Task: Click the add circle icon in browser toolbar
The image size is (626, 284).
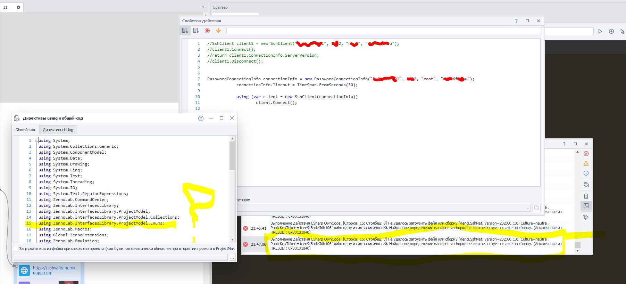Action: point(611,31)
